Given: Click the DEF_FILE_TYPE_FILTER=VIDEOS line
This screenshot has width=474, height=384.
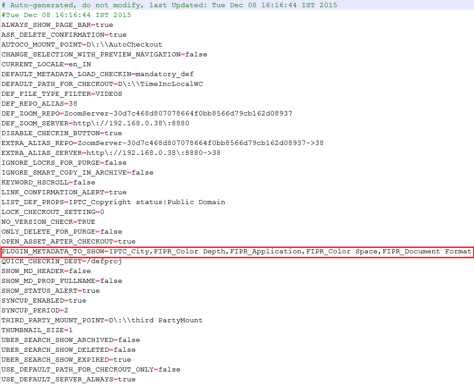Looking at the screenshot, I should pyautogui.click(x=62, y=94).
